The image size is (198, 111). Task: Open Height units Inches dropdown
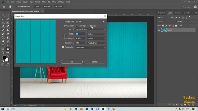96,39
